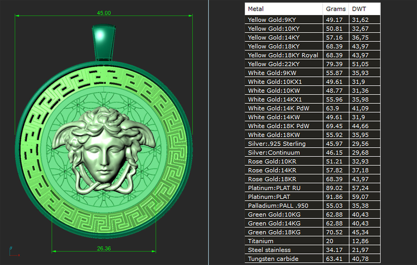417x265 pixels.
Task: Select the Platinum:PLAT RU metal name
Action: pyautogui.click(x=274, y=188)
